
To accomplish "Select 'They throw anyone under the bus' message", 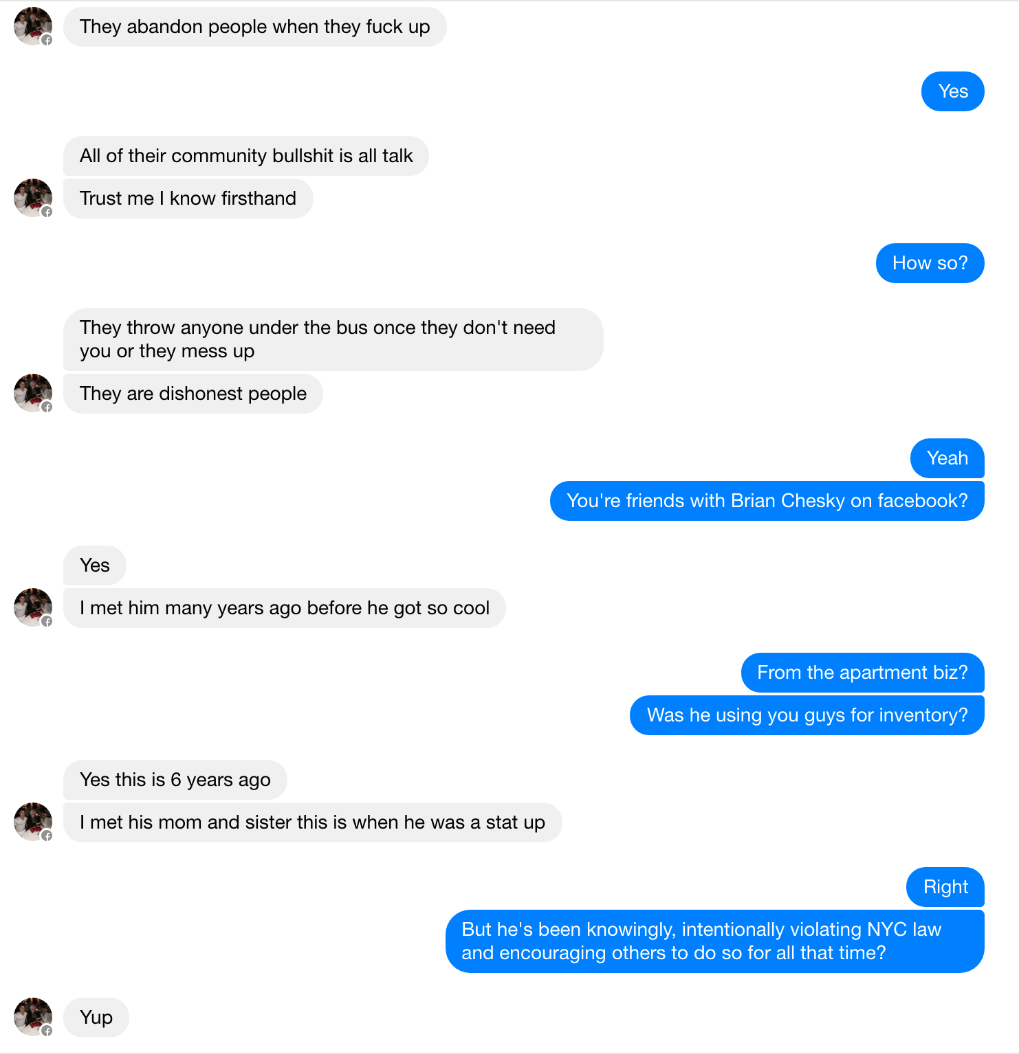I will pos(333,339).
